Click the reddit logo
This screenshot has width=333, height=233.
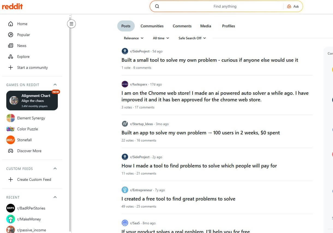click(x=12, y=6)
